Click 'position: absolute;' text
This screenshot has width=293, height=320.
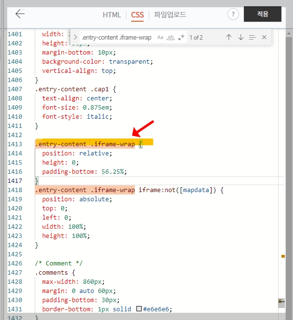(x=77, y=199)
